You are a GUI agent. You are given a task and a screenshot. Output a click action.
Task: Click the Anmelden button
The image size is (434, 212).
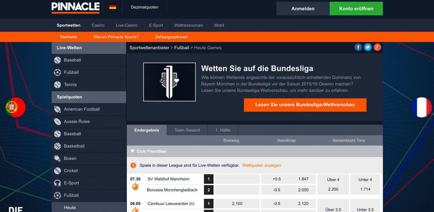coord(303,8)
